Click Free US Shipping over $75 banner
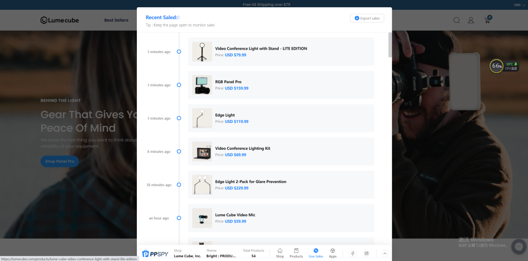Screen dimensions: 528x261 click(266, 5)
